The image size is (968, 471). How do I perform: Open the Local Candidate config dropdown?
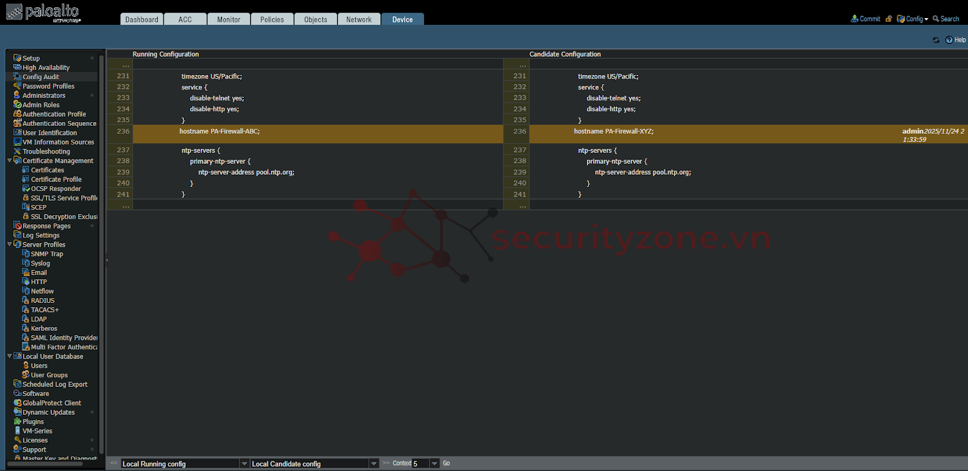click(x=374, y=464)
